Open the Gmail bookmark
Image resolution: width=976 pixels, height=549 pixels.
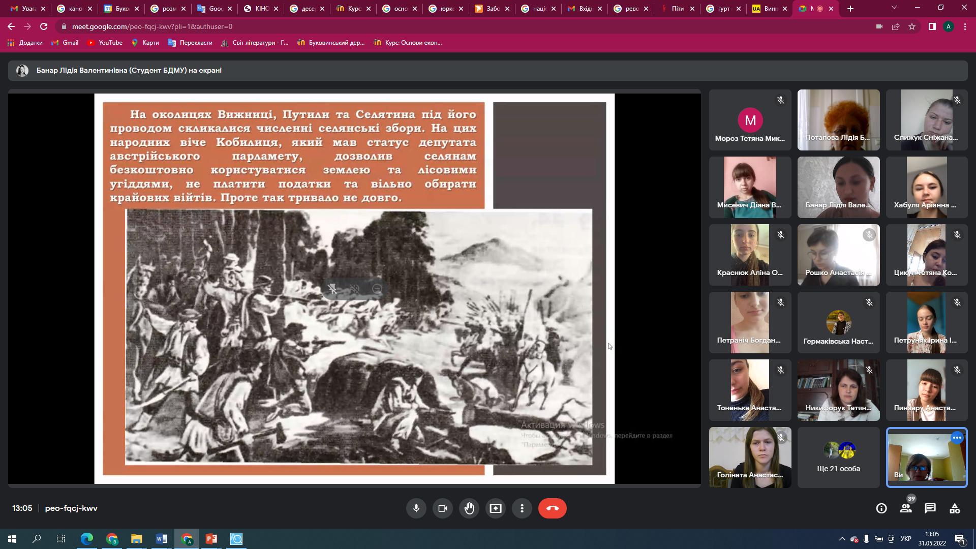(65, 43)
